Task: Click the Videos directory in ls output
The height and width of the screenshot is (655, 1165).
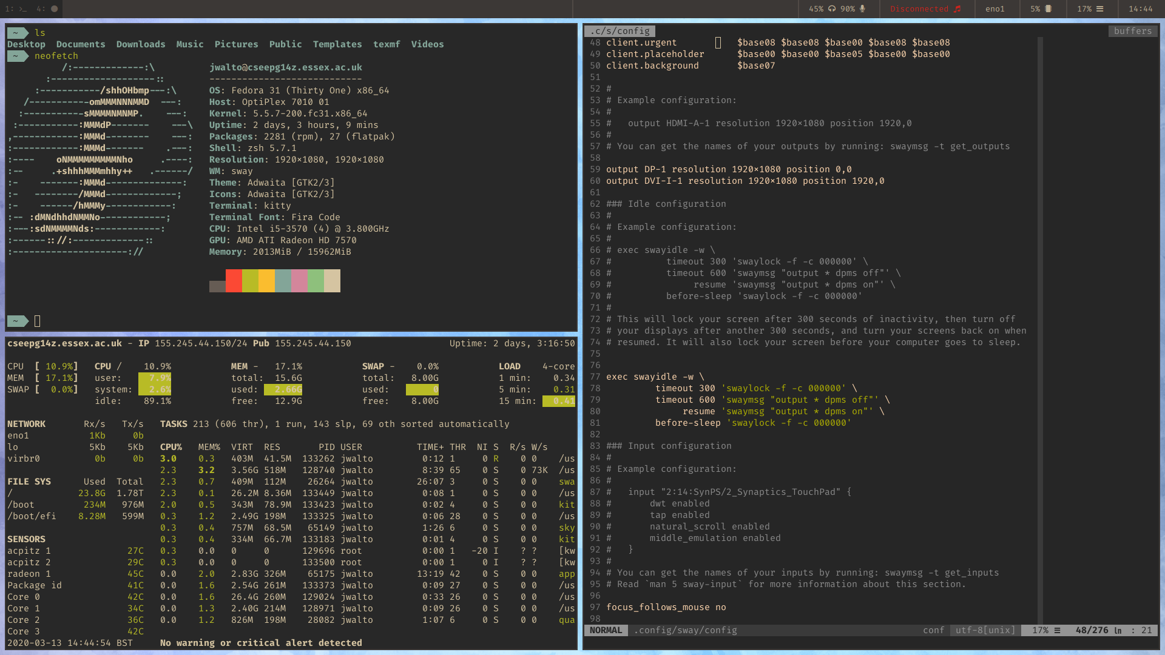Action: [x=427, y=44]
